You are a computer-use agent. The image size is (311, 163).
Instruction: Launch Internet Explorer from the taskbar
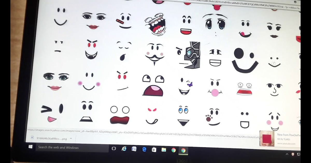[x=124, y=149]
